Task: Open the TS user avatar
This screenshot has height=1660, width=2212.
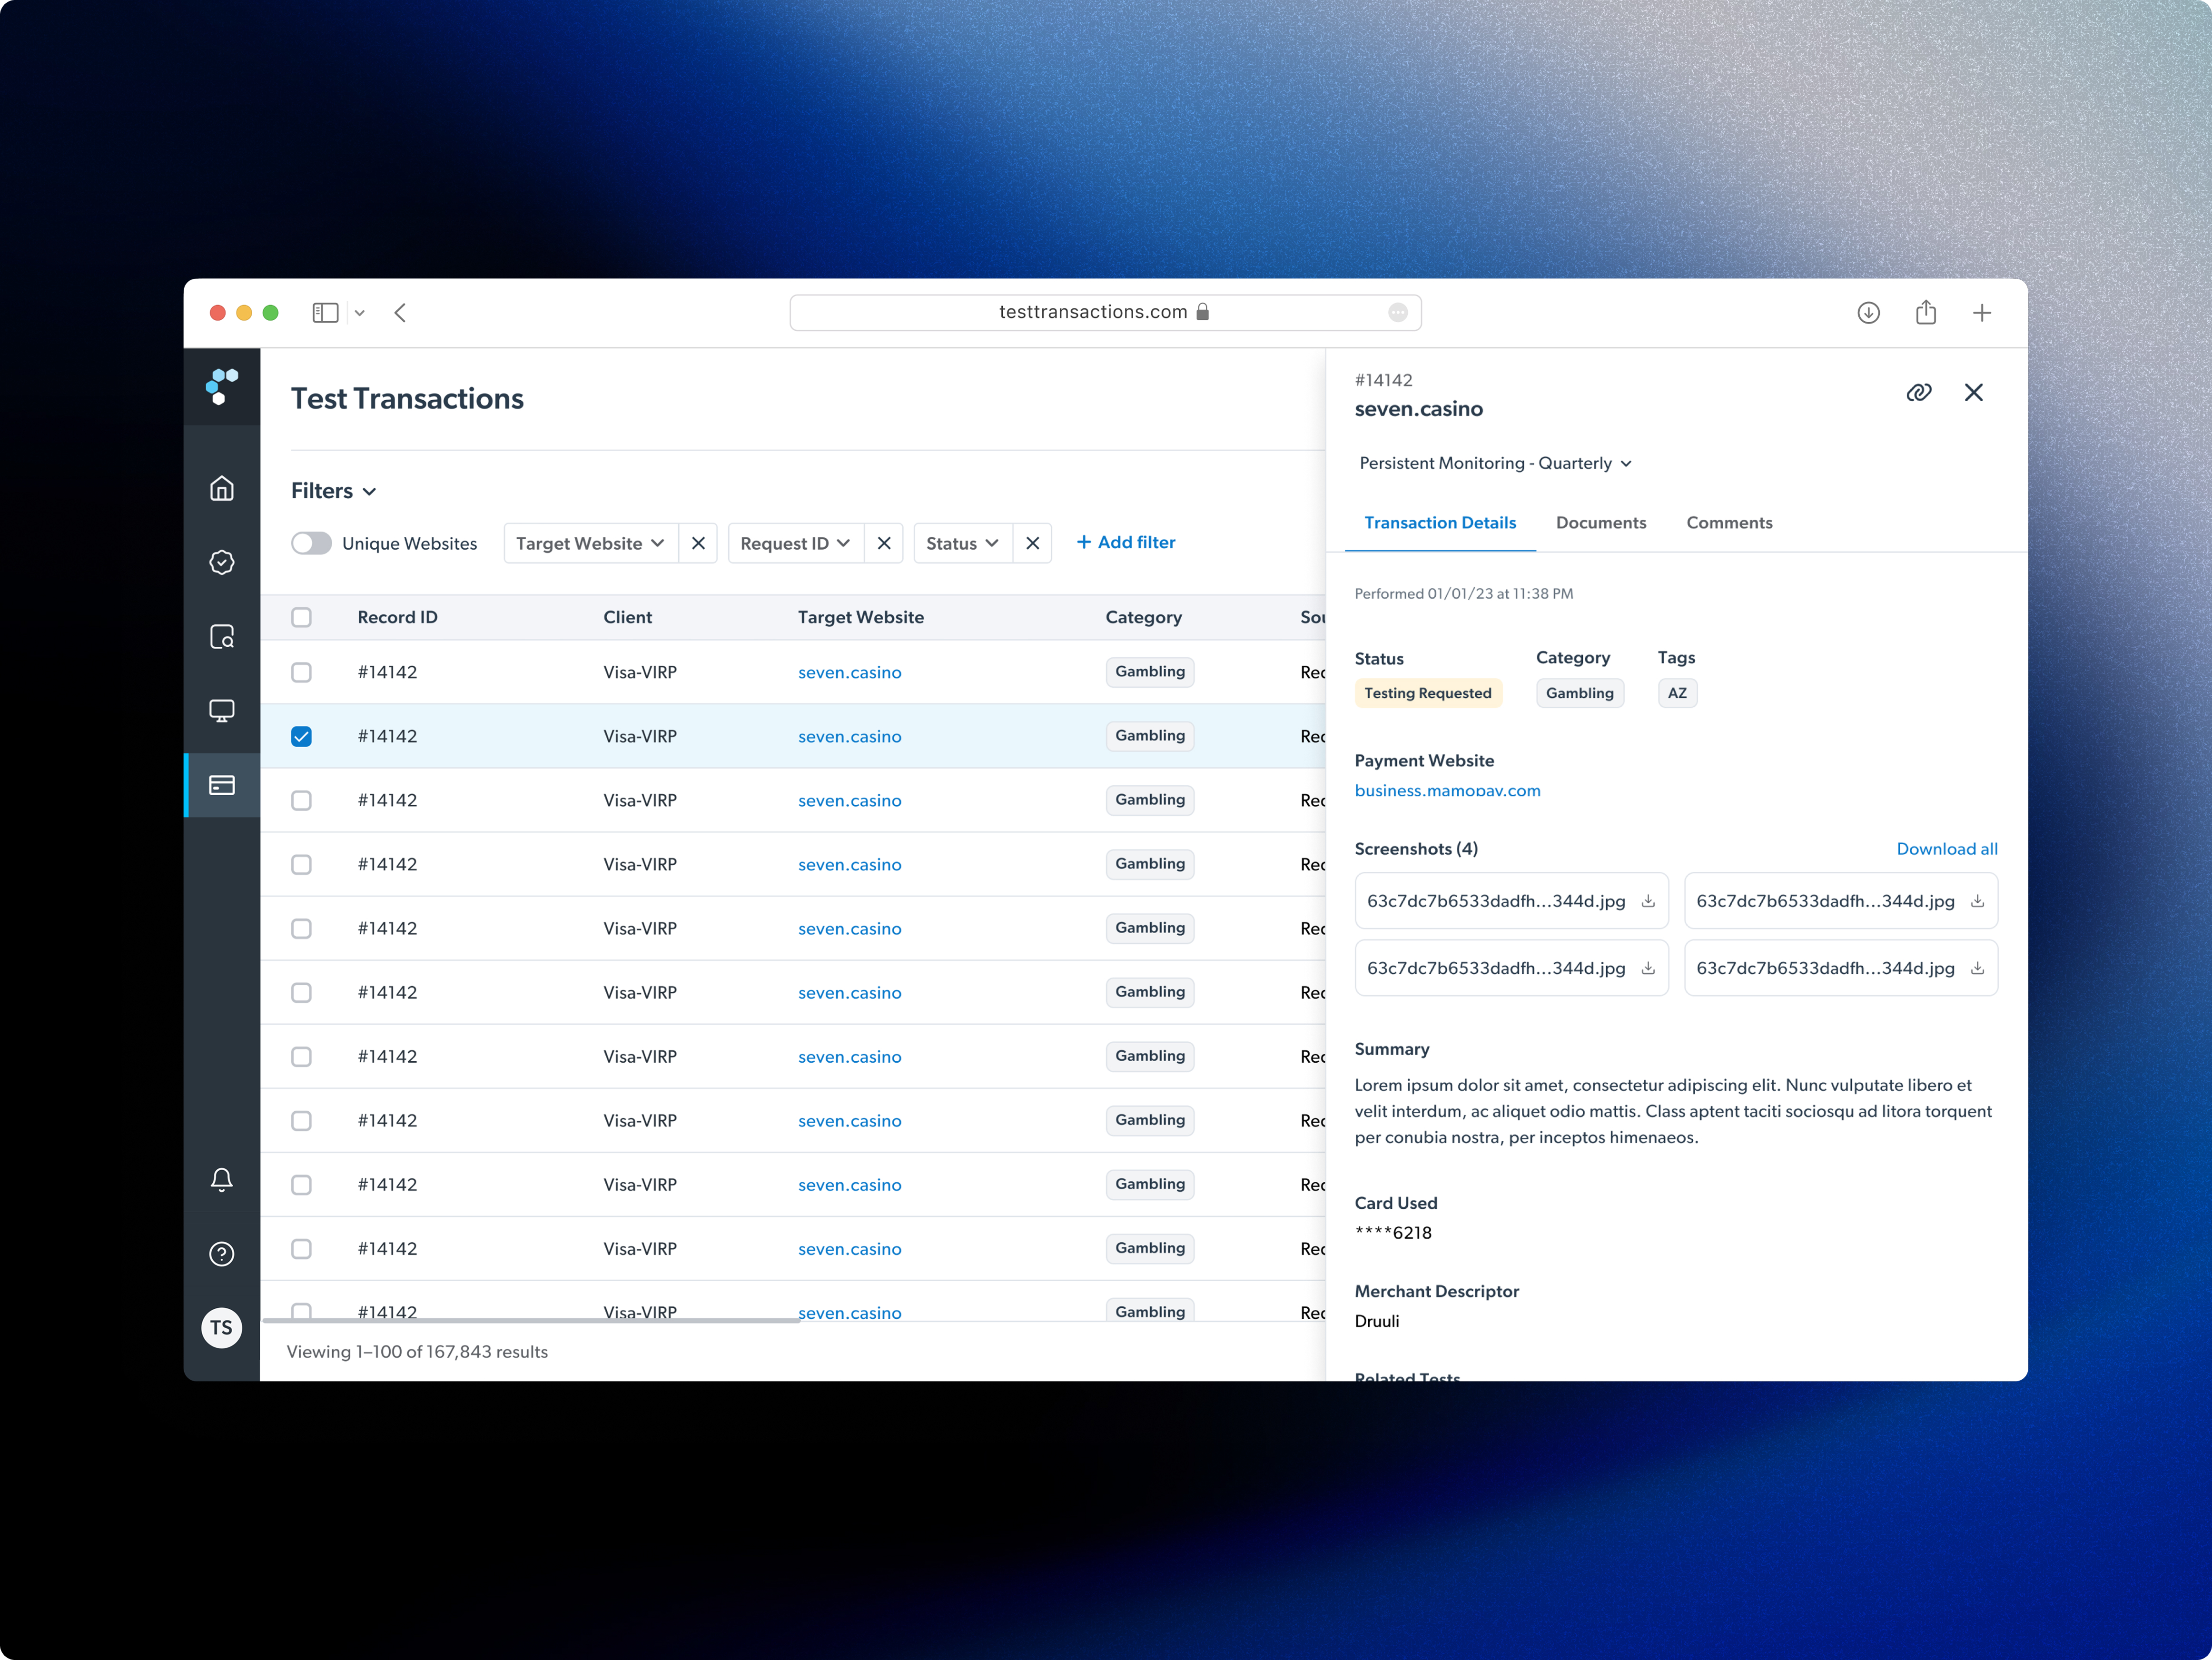Action: [222, 1328]
